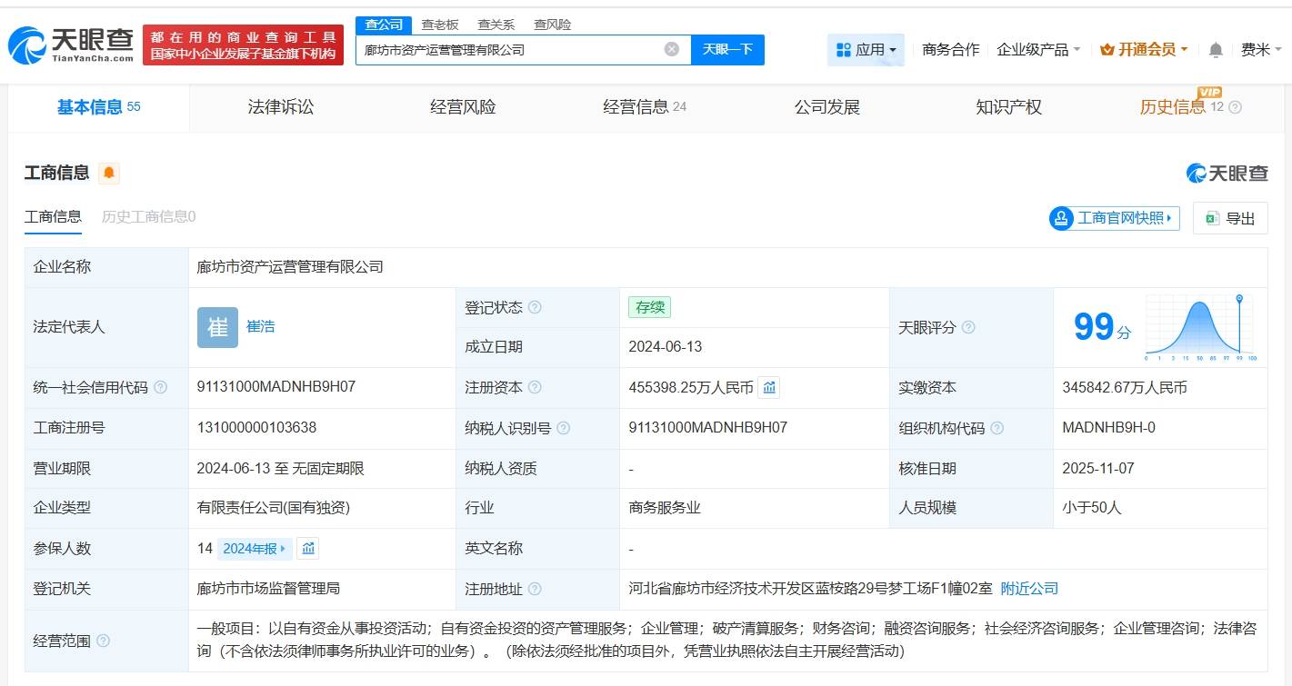
Task: Expand the 企业级产品 dropdown
Action: pyautogui.click(x=1038, y=50)
